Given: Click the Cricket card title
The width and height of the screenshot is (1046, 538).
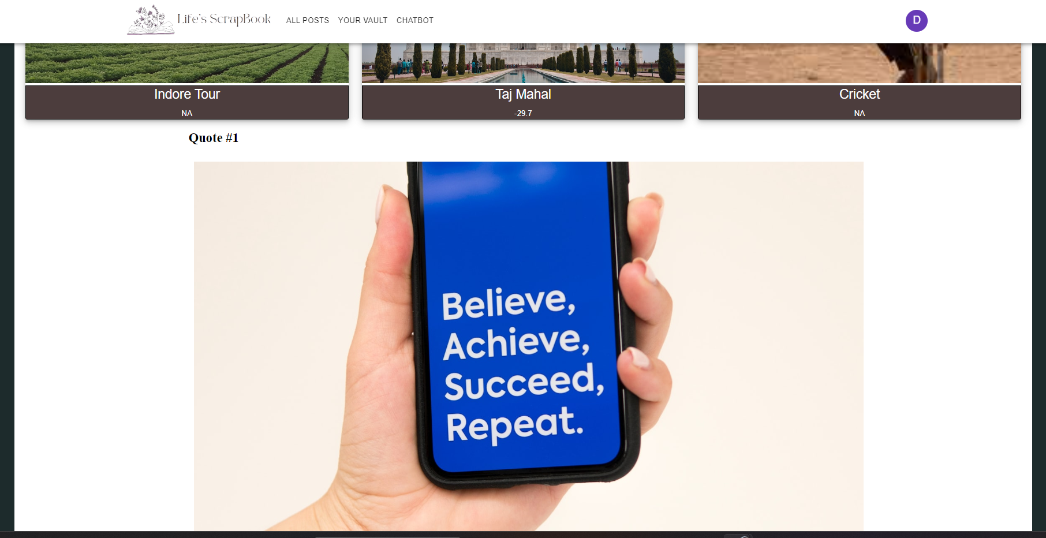Looking at the screenshot, I should click(x=860, y=94).
